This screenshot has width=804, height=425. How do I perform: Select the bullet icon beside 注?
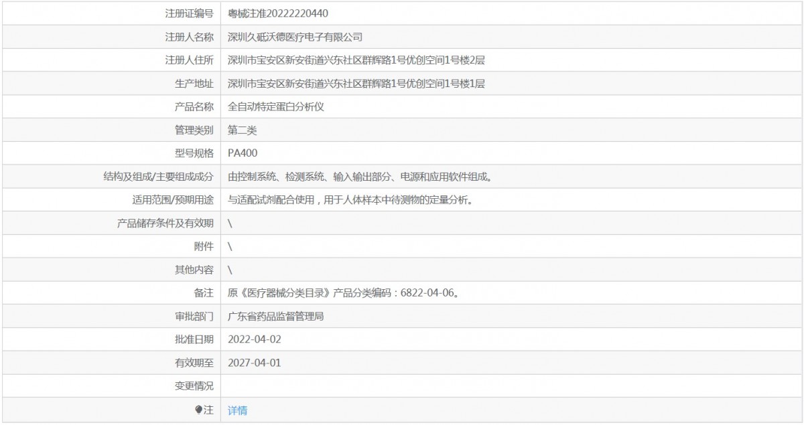tap(198, 410)
